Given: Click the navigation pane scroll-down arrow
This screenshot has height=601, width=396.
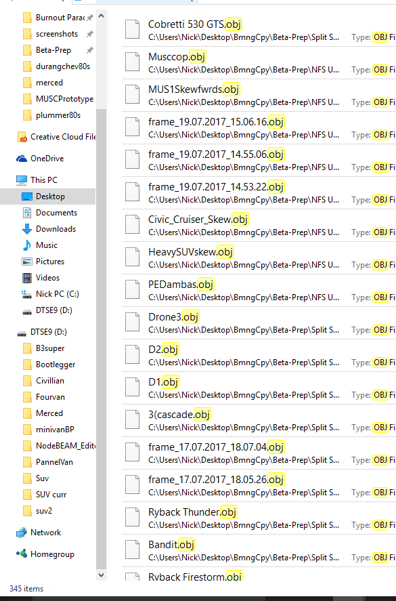Looking at the screenshot, I should click(x=101, y=575).
